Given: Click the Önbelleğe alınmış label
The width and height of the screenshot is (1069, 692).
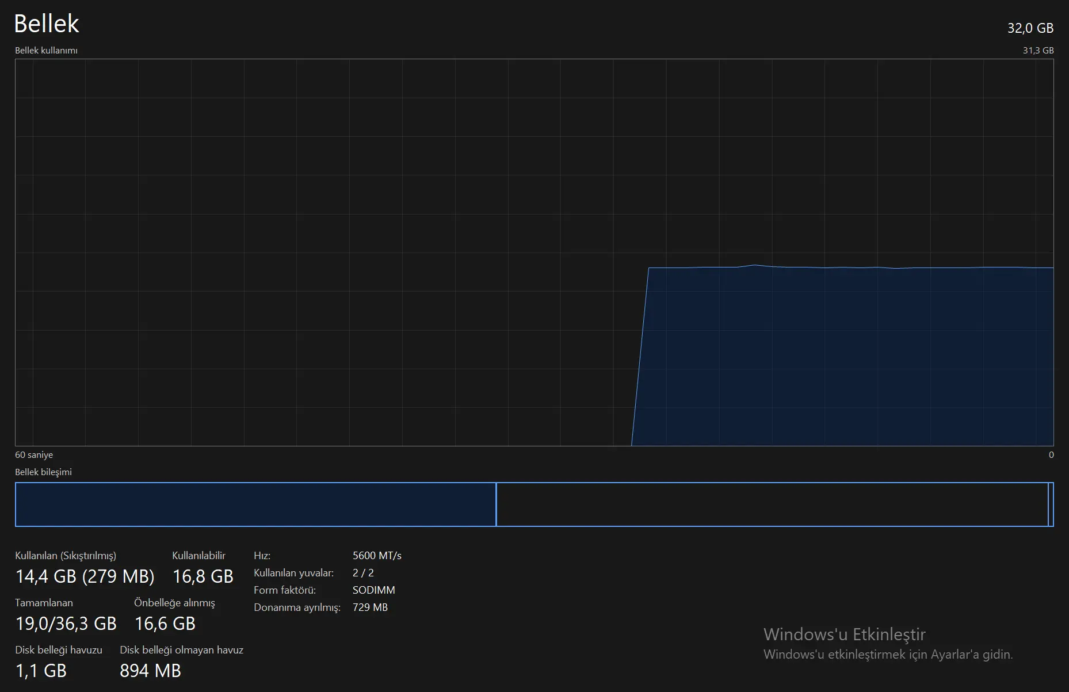Looking at the screenshot, I should click(174, 603).
